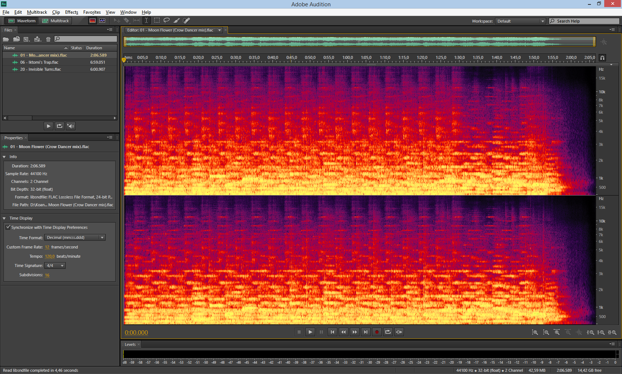The width and height of the screenshot is (622, 374).
Task: Move playhead to previous marker
Action: pos(332,332)
